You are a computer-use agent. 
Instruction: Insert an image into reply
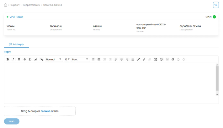167,59
